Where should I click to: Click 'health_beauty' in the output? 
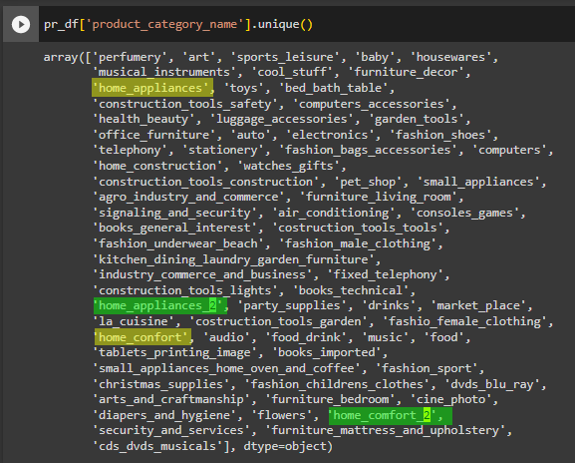(x=144, y=119)
